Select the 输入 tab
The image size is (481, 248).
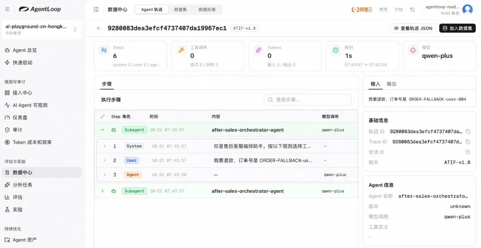[x=375, y=84]
